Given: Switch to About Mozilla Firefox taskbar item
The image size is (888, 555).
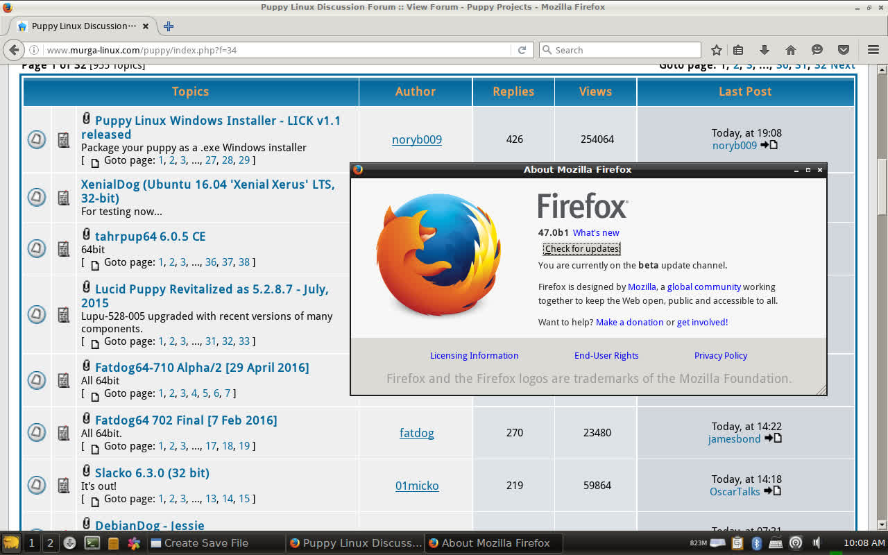Looking at the screenshot, I should [494, 543].
